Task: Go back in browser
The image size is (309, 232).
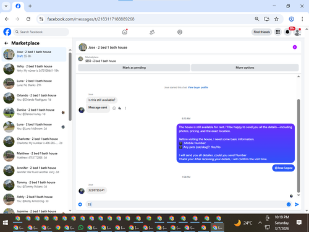Action: [7, 19]
